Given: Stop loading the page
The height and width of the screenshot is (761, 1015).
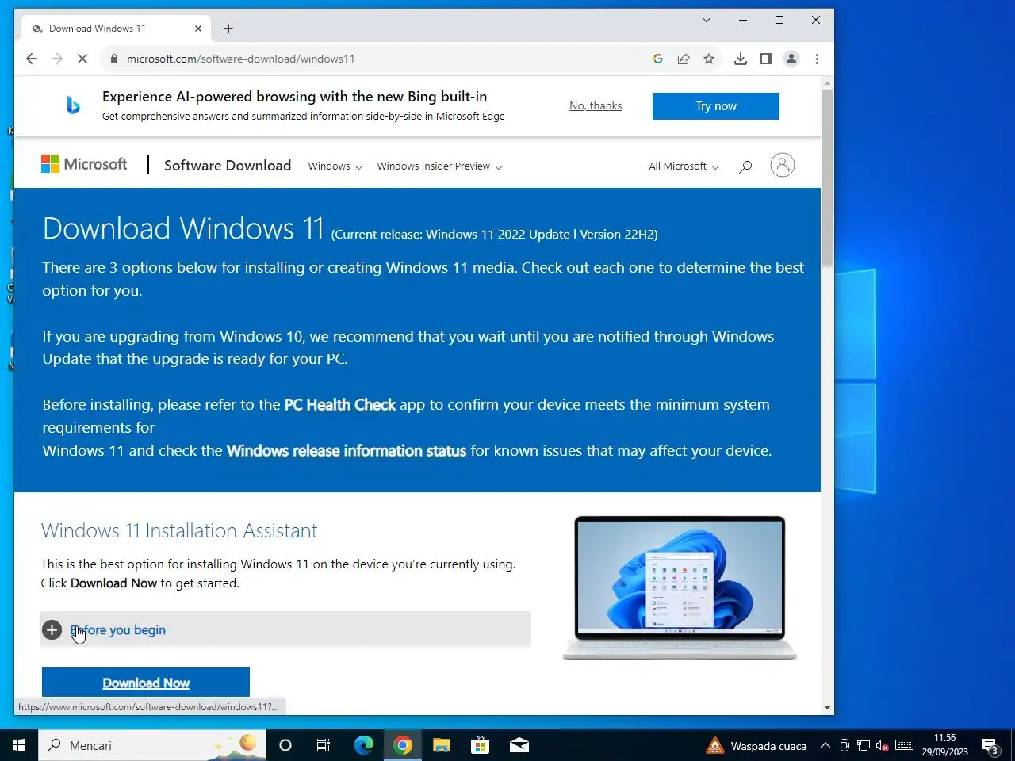Looking at the screenshot, I should [x=82, y=59].
